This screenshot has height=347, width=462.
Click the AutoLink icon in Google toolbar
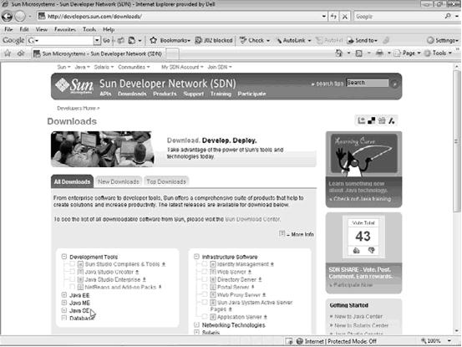(x=279, y=41)
